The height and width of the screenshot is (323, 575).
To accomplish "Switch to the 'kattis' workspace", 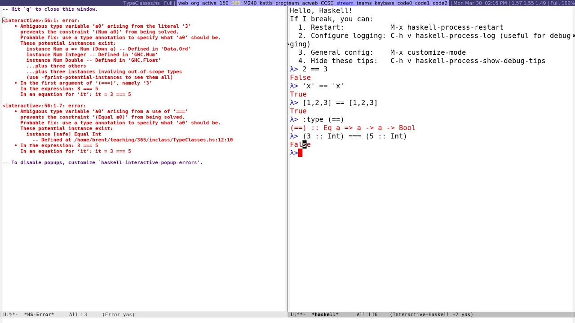I will [x=266, y=3].
